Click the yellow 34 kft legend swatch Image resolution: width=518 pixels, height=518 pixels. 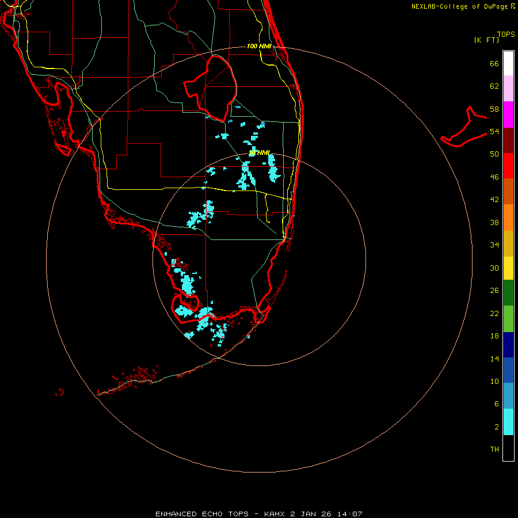508,268
